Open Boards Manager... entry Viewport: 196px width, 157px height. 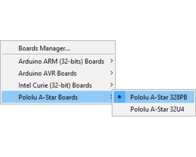click(x=58, y=48)
